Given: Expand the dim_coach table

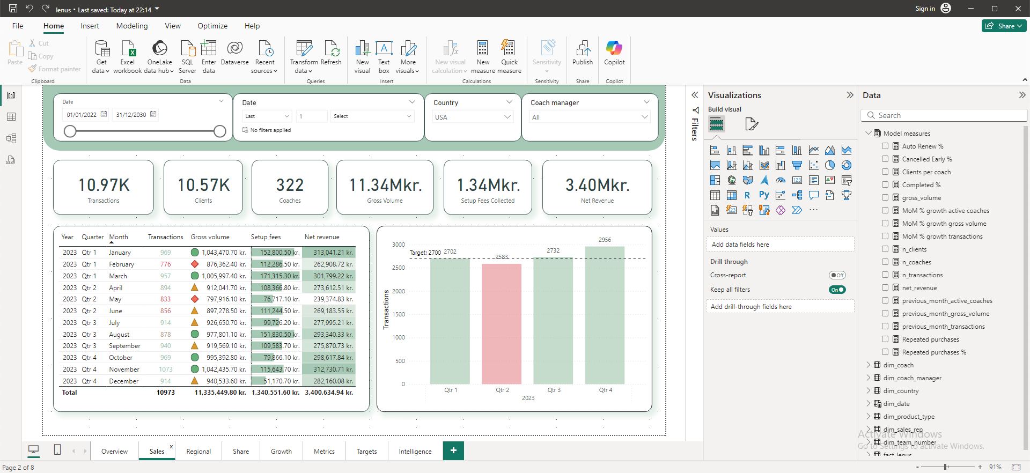Looking at the screenshot, I should click(x=869, y=365).
